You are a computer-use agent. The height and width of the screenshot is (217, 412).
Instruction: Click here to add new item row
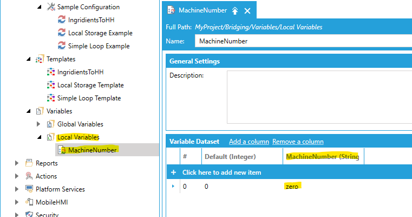pos(289,172)
